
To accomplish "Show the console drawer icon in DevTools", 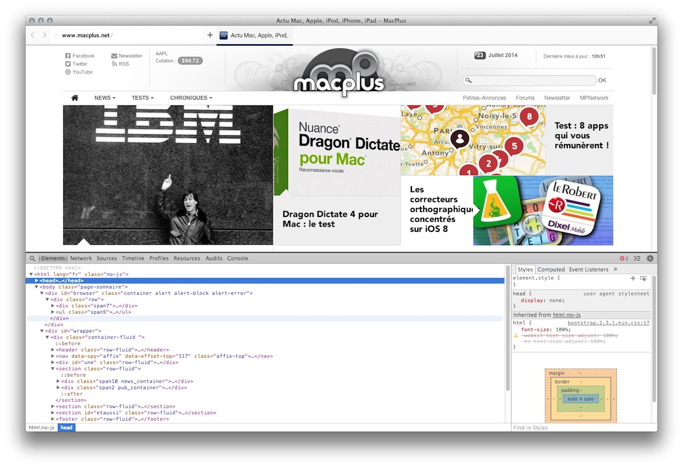I will (x=637, y=259).
